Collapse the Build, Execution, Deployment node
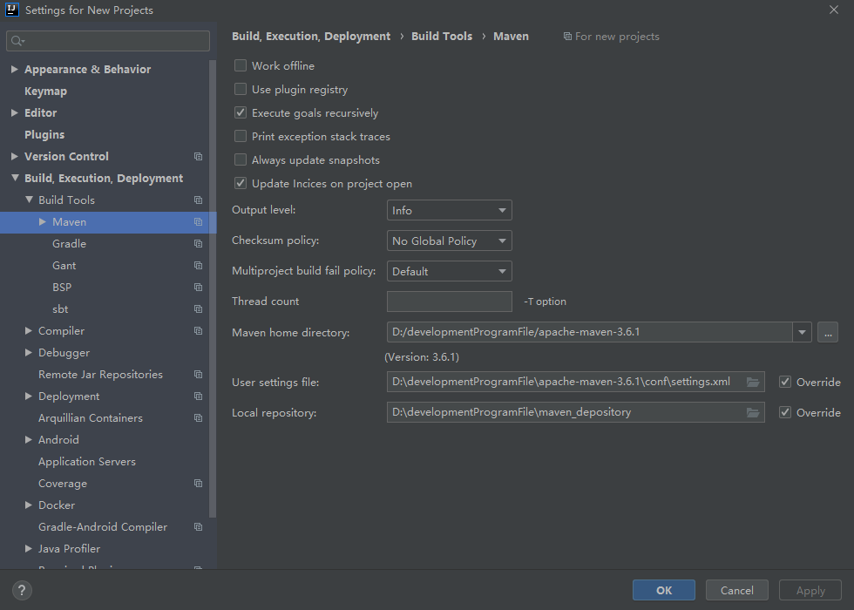Viewport: 854px width, 610px height. (x=15, y=178)
